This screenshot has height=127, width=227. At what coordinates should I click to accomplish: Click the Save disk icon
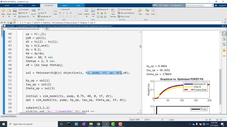(15, 11)
